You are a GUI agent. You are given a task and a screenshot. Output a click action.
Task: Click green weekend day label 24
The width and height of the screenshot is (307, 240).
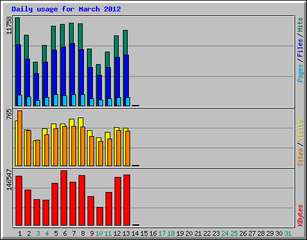pyautogui.click(x=225, y=233)
